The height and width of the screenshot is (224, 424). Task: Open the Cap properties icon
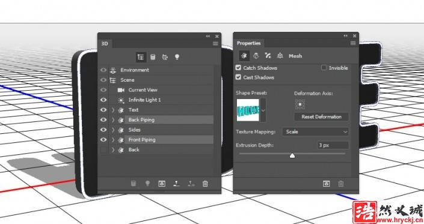click(268, 56)
